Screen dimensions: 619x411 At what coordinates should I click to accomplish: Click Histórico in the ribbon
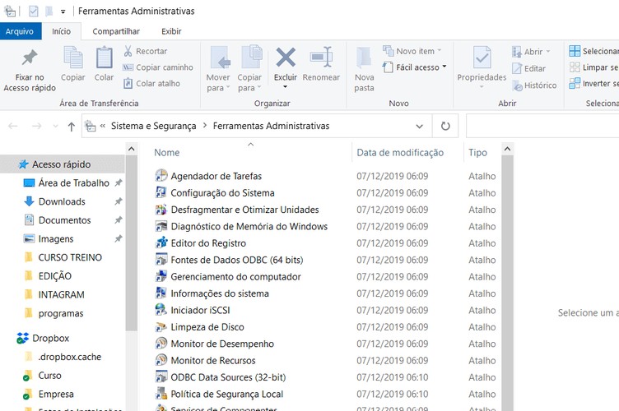tap(534, 85)
